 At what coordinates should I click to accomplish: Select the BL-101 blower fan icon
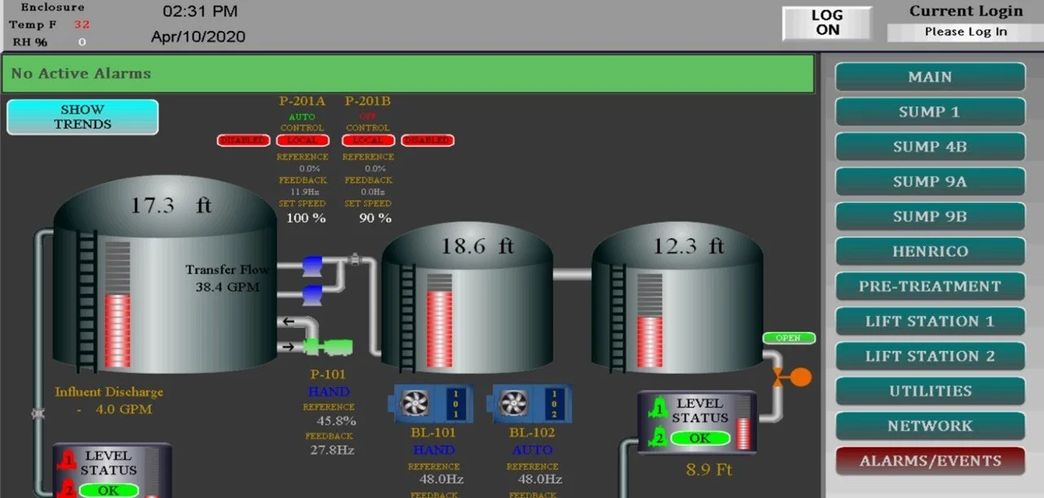414,404
